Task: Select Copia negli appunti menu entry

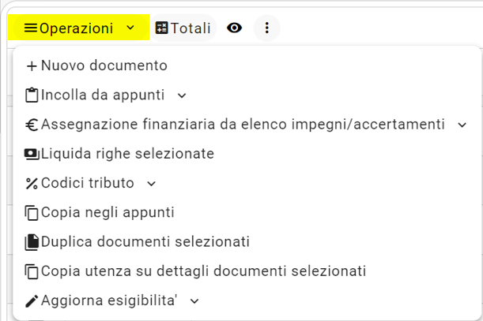Action: (100, 213)
